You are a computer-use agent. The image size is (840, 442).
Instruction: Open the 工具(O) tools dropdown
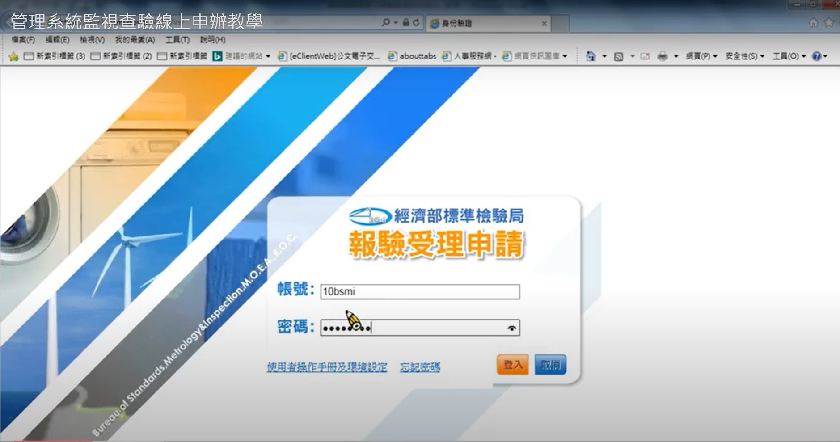(789, 56)
